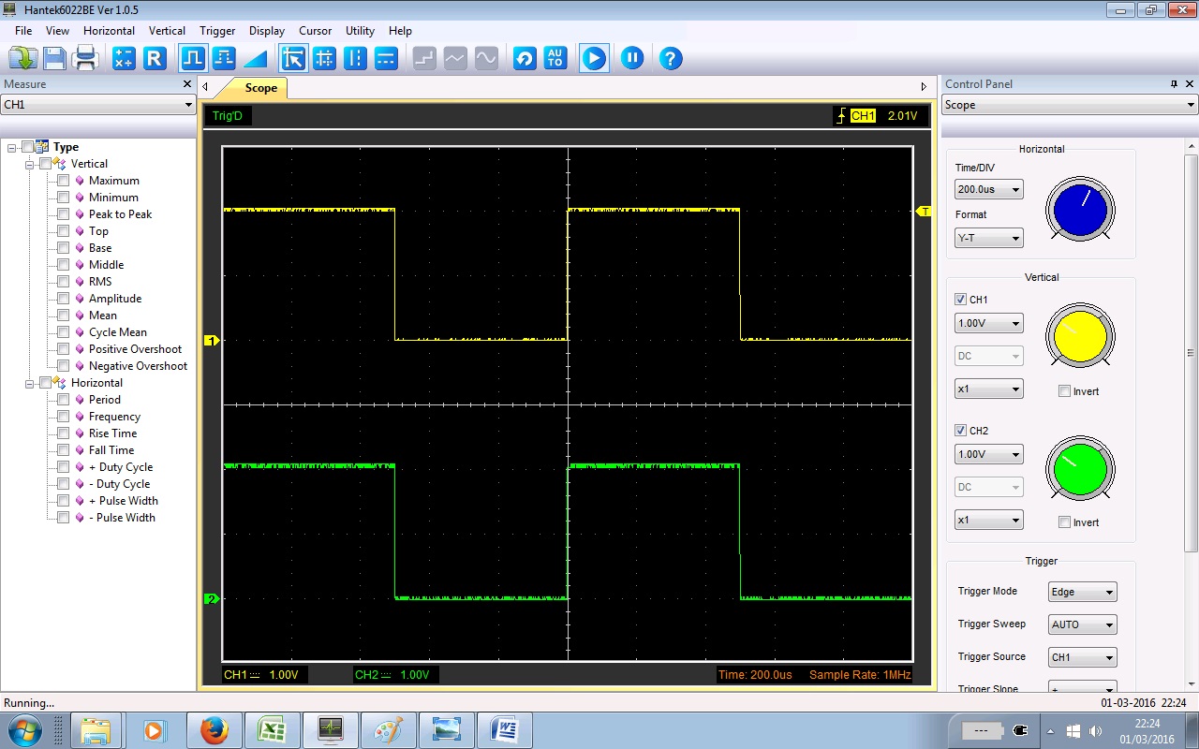Image resolution: width=1199 pixels, height=749 pixels.
Task: Open Help with the question mark icon
Action: tap(670, 58)
